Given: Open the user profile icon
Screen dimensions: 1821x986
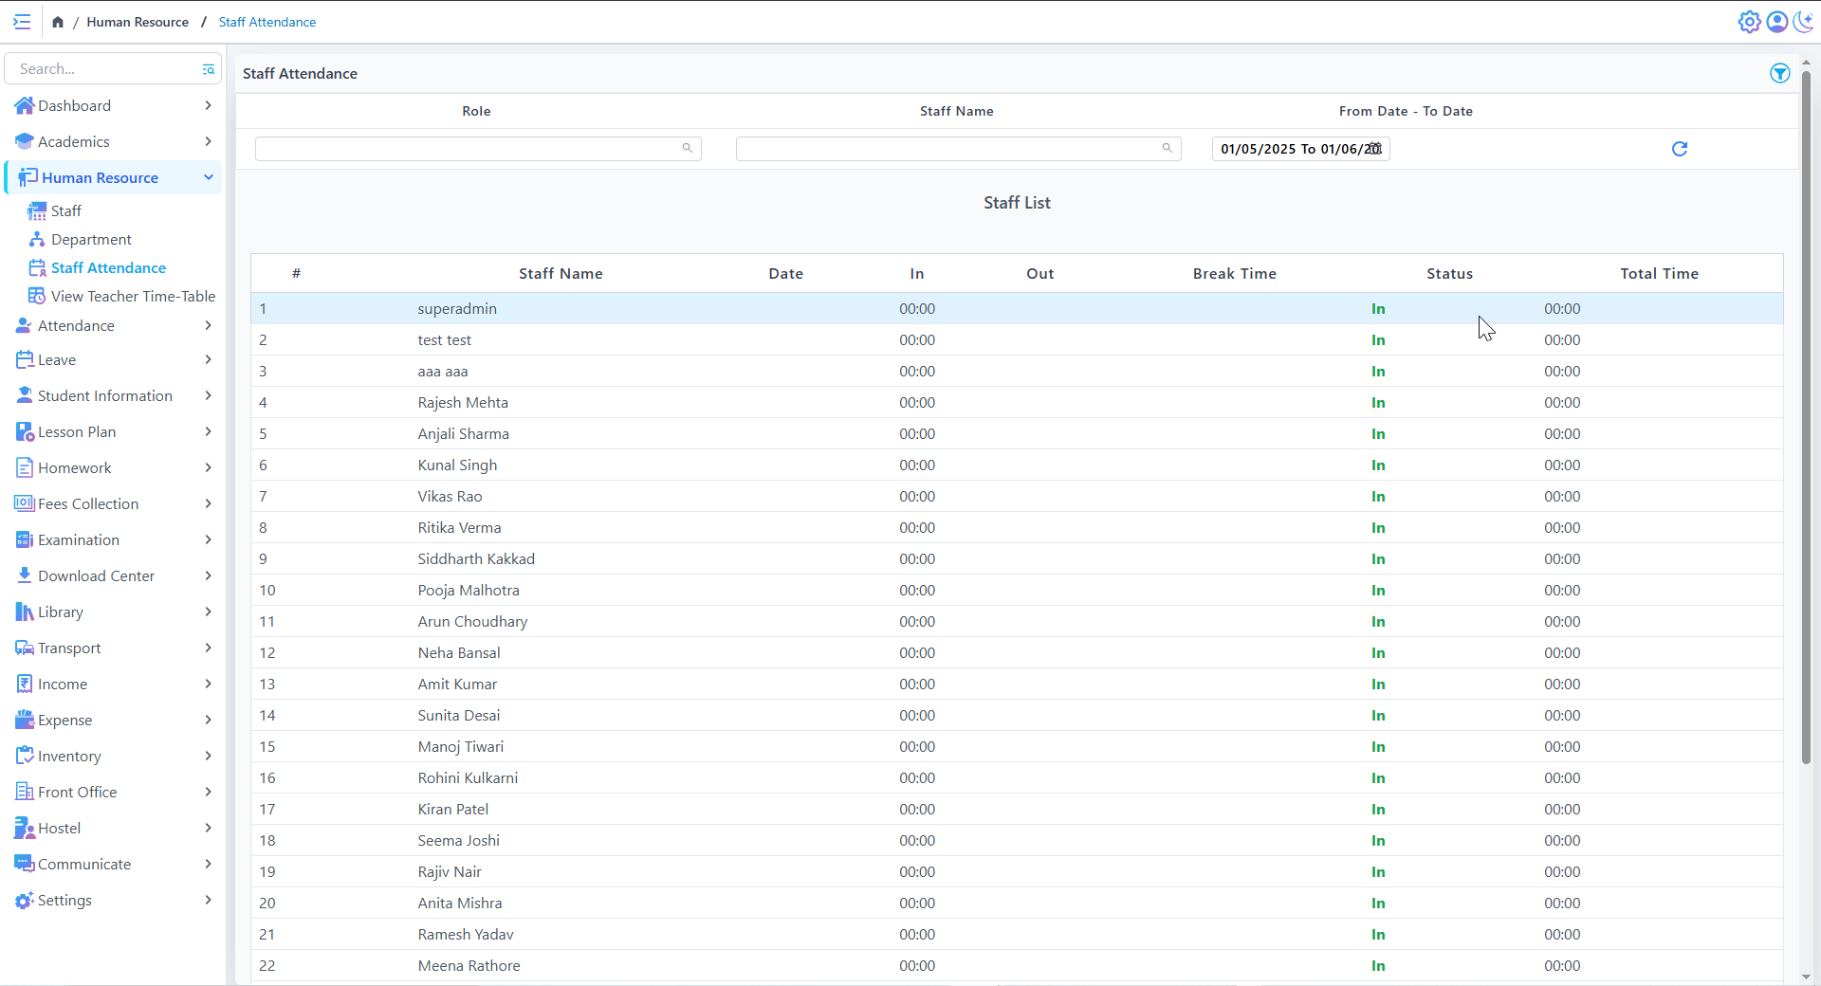Looking at the screenshot, I should 1776,22.
